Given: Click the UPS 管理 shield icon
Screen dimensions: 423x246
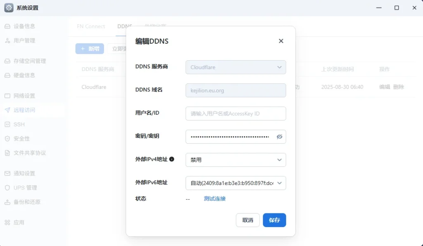Looking at the screenshot, I should point(7,187).
